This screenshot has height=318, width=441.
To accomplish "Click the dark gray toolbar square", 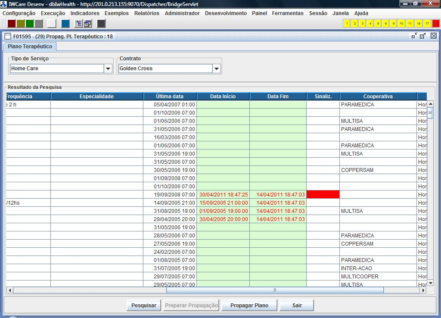I will pyautogui.click(x=101, y=24).
